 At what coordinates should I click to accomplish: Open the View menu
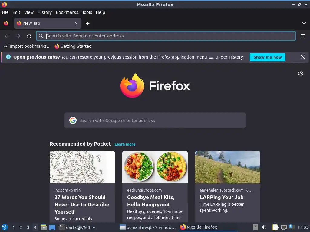29,12
